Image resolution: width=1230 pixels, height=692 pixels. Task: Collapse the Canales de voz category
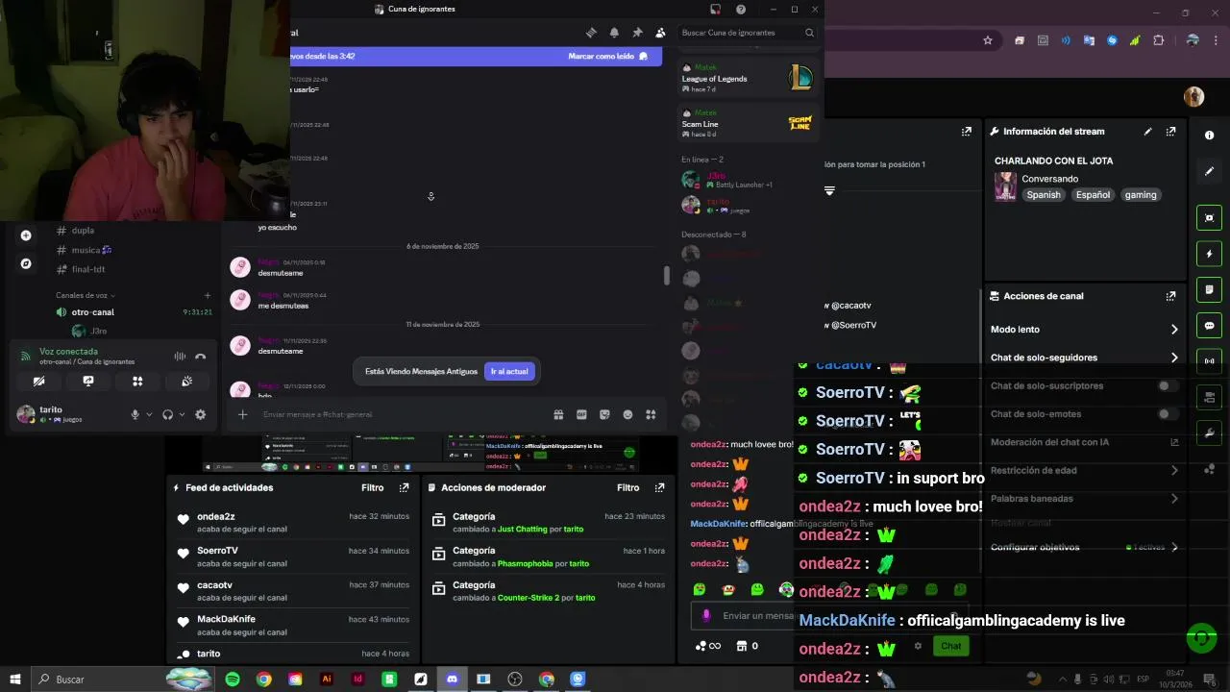tap(85, 295)
